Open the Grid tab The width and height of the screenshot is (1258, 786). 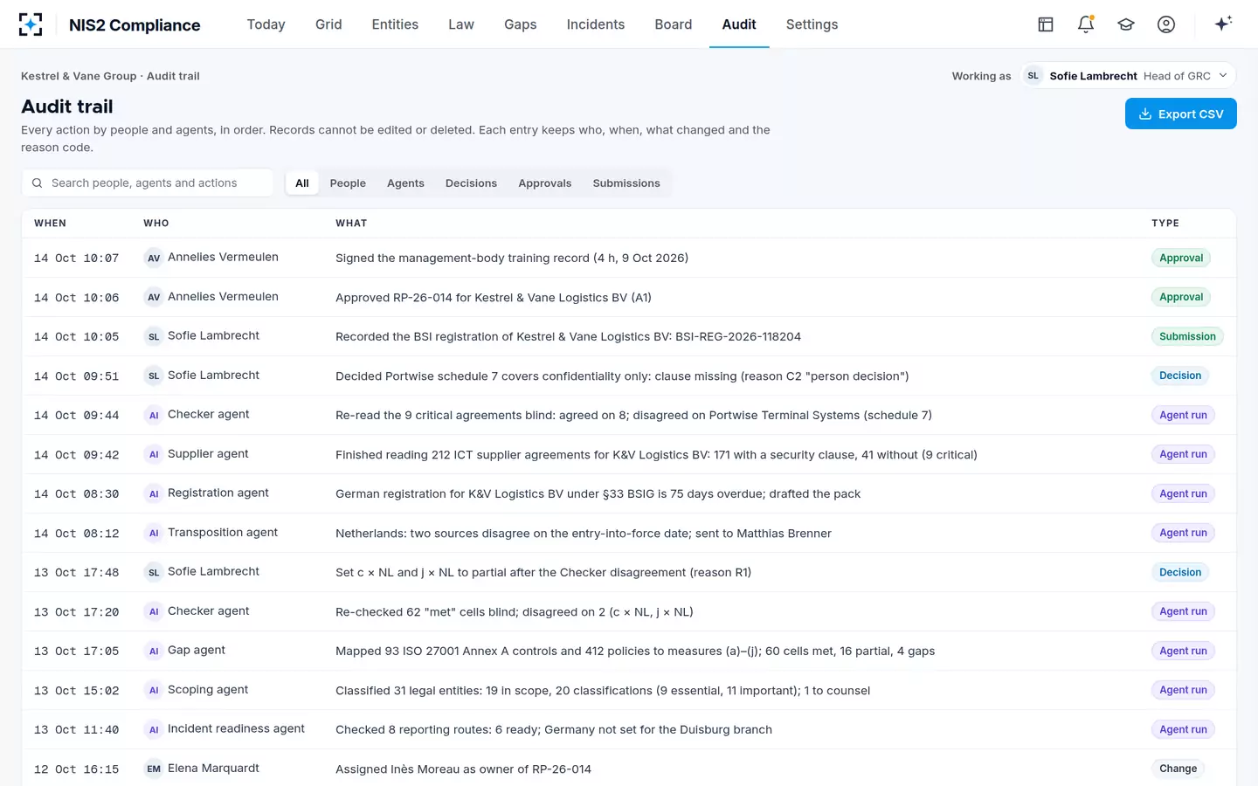328,24
